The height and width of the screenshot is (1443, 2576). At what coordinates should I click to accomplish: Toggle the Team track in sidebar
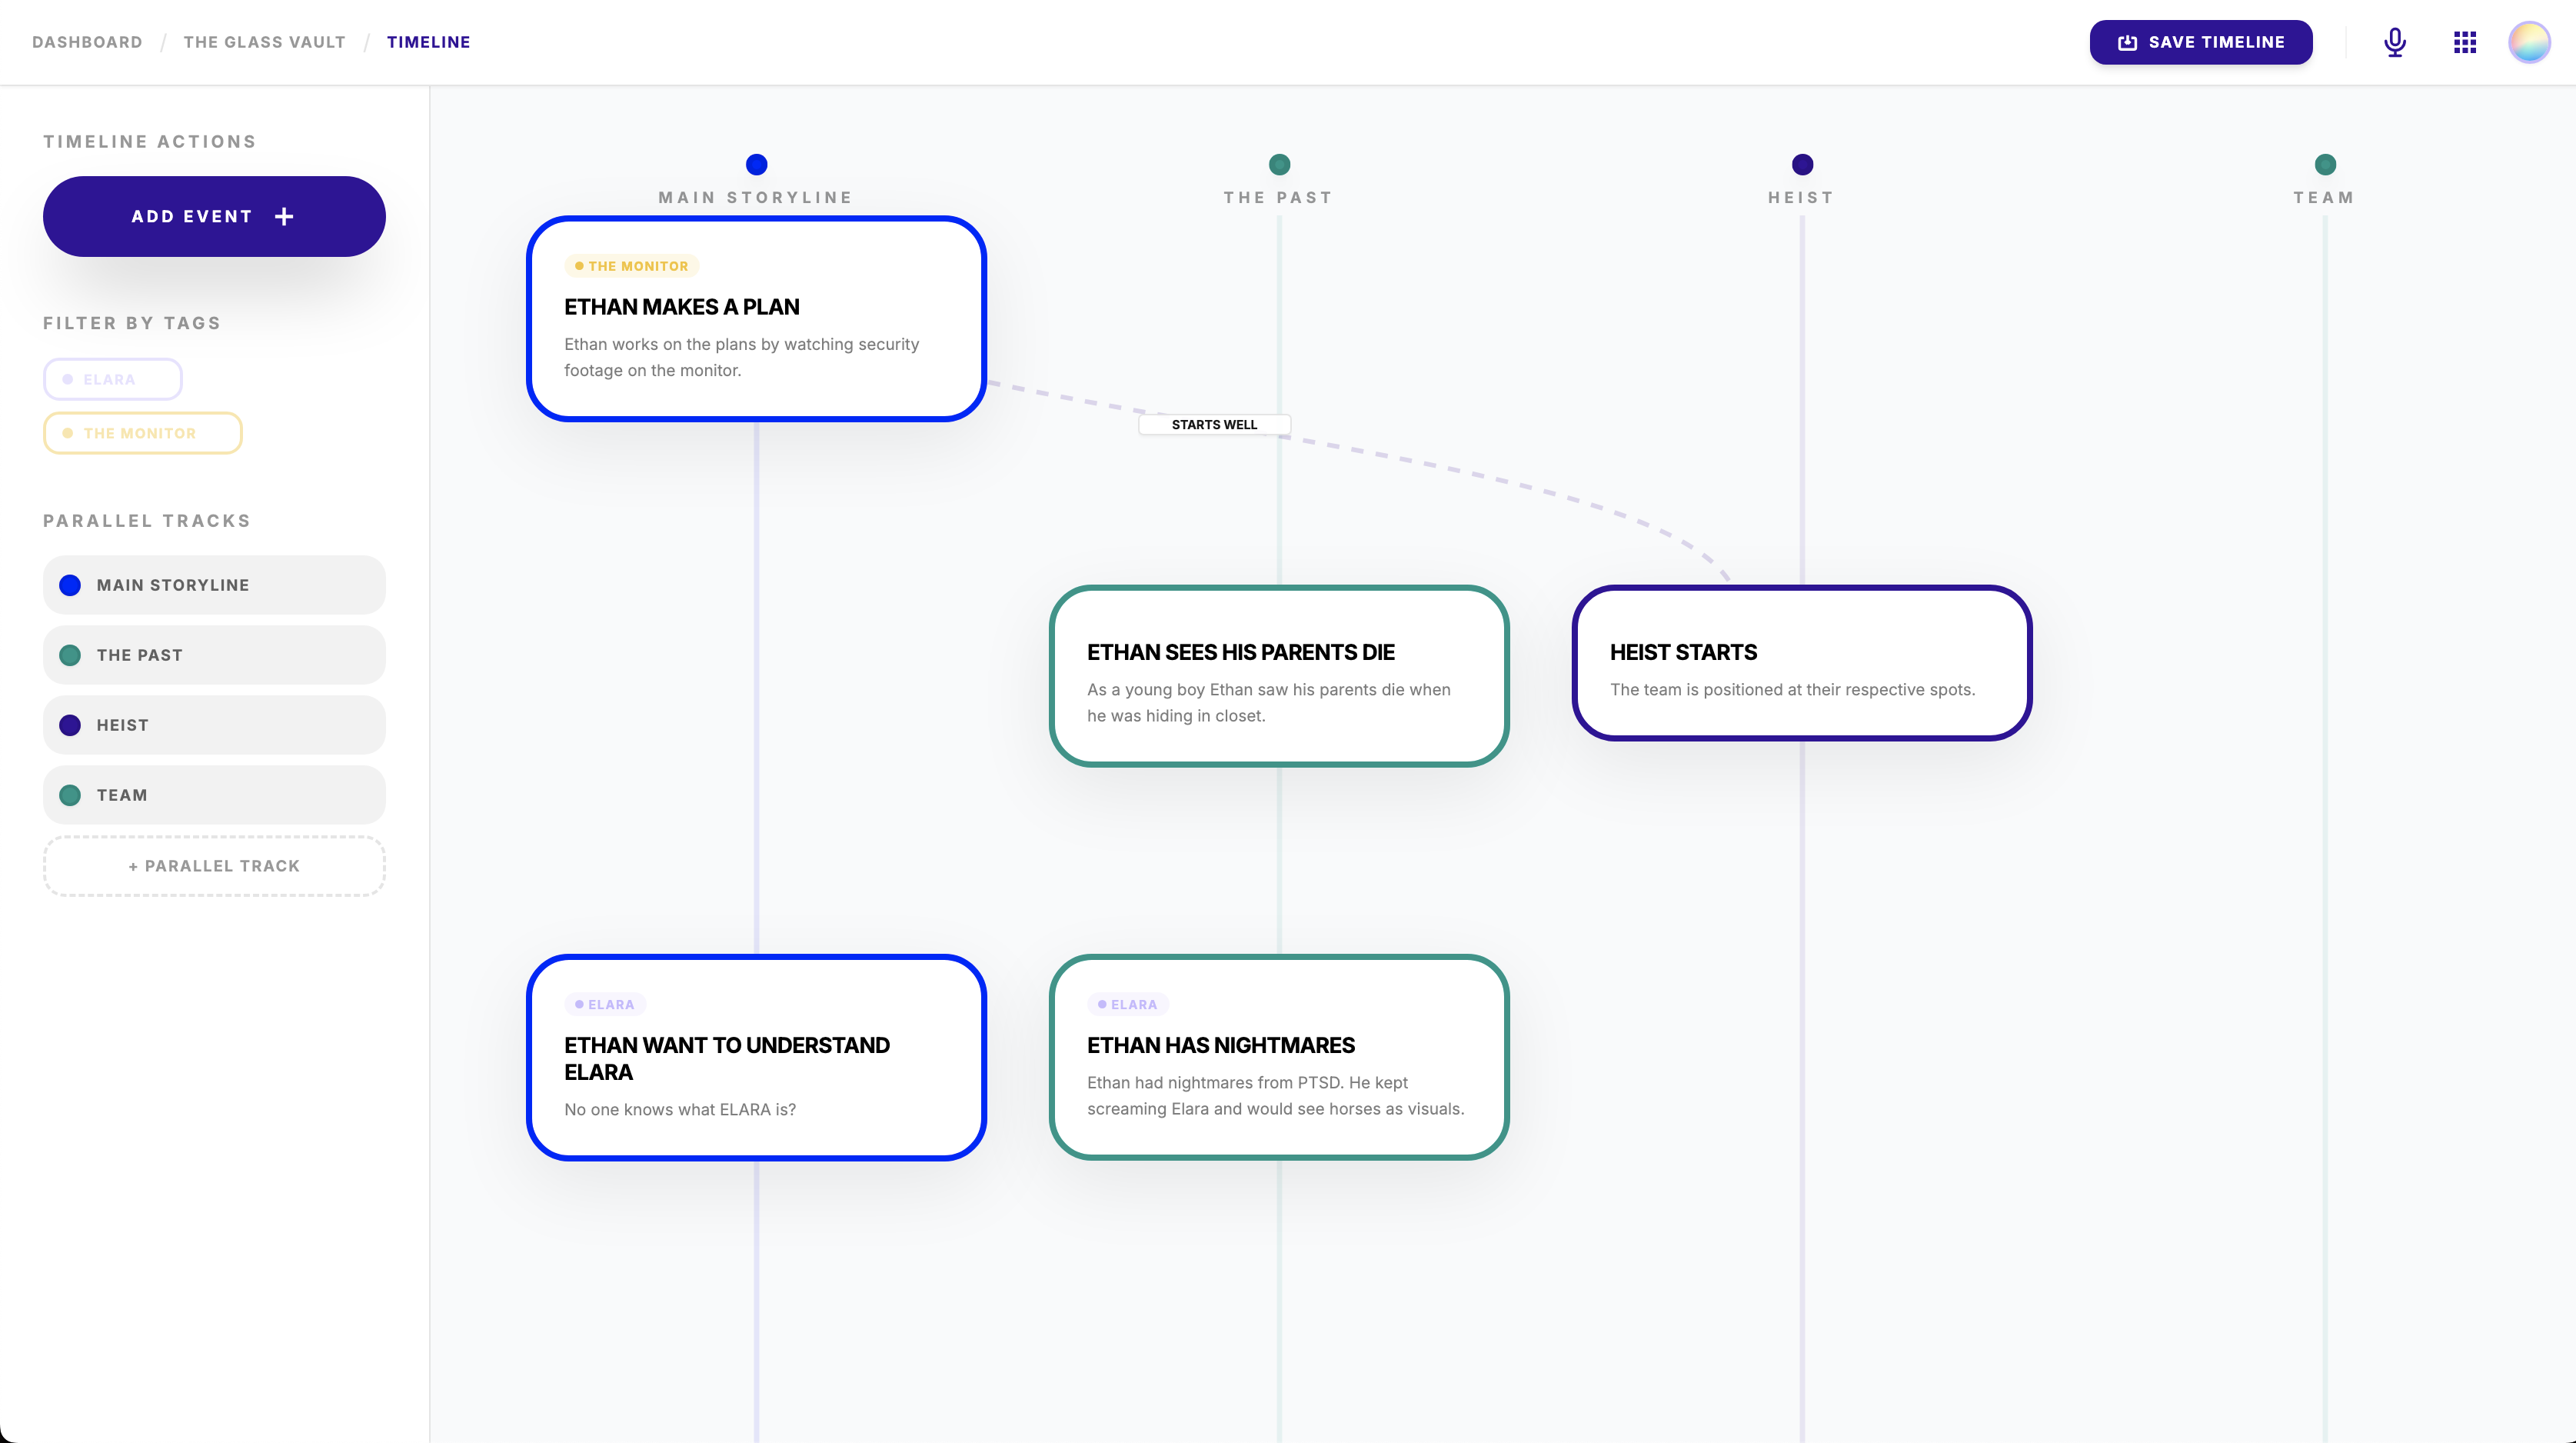214,795
